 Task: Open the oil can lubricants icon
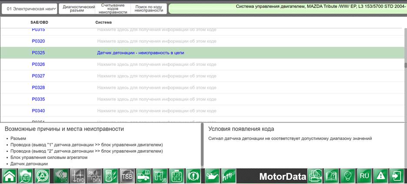click(213, 176)
